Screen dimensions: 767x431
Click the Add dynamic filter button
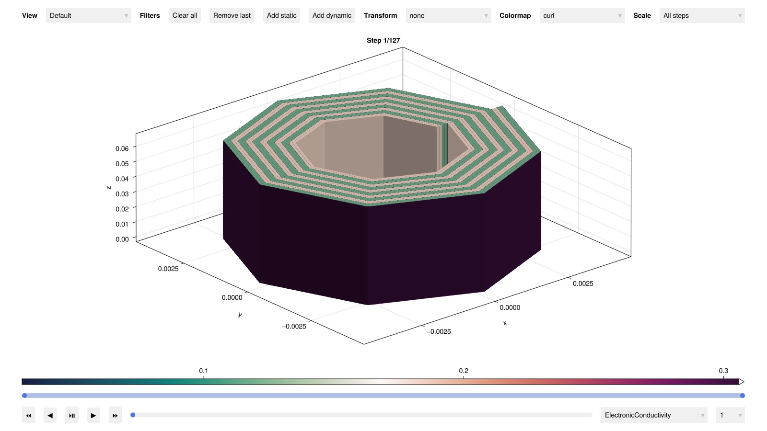[x=332, y=15]
